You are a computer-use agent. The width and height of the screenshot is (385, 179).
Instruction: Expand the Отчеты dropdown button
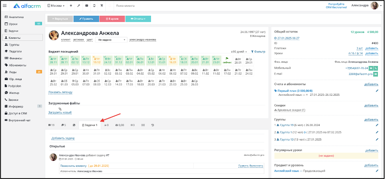coord(138,19)
